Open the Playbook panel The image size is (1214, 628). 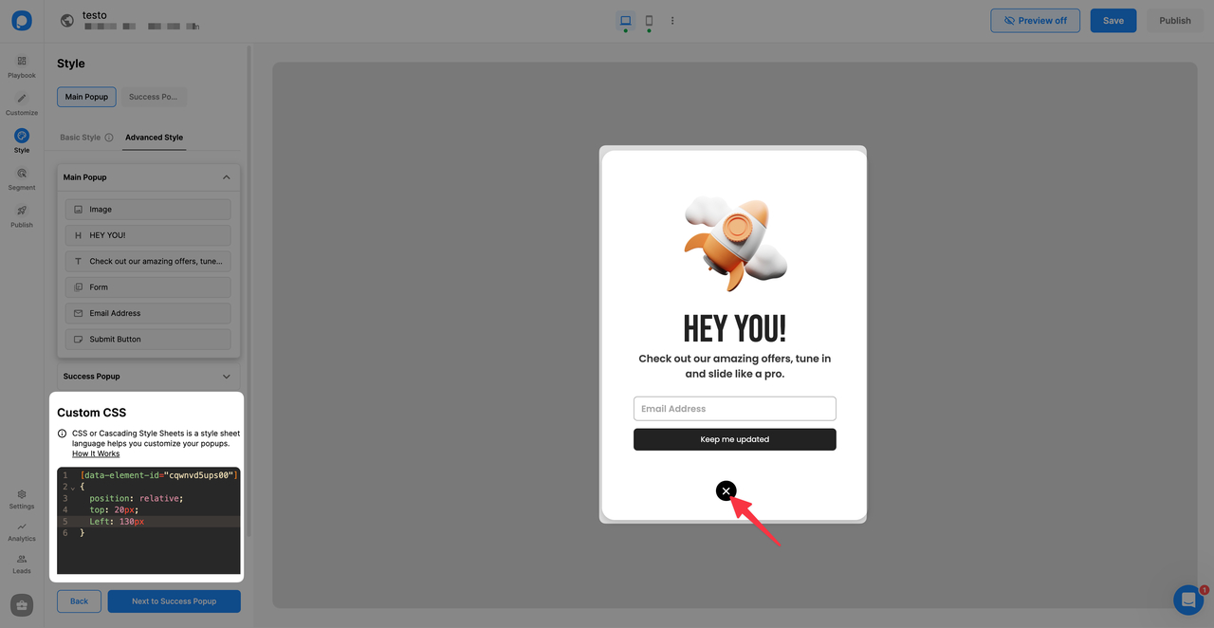[21, 65]
